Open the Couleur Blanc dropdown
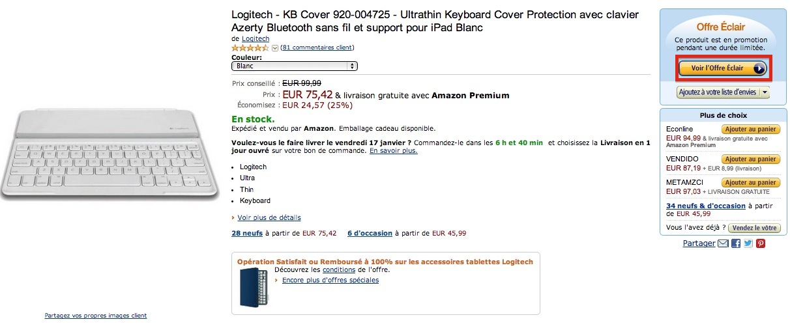 click(295, 66)
